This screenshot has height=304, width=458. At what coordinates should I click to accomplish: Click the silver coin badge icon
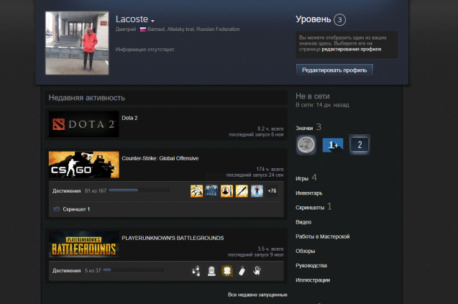(x=306, y=144)
